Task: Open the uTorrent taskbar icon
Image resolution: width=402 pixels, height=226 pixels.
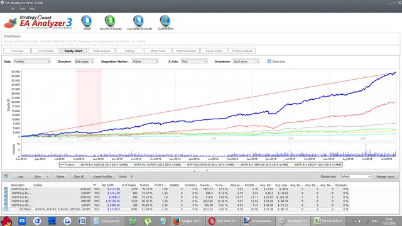Action: (148, 221)
